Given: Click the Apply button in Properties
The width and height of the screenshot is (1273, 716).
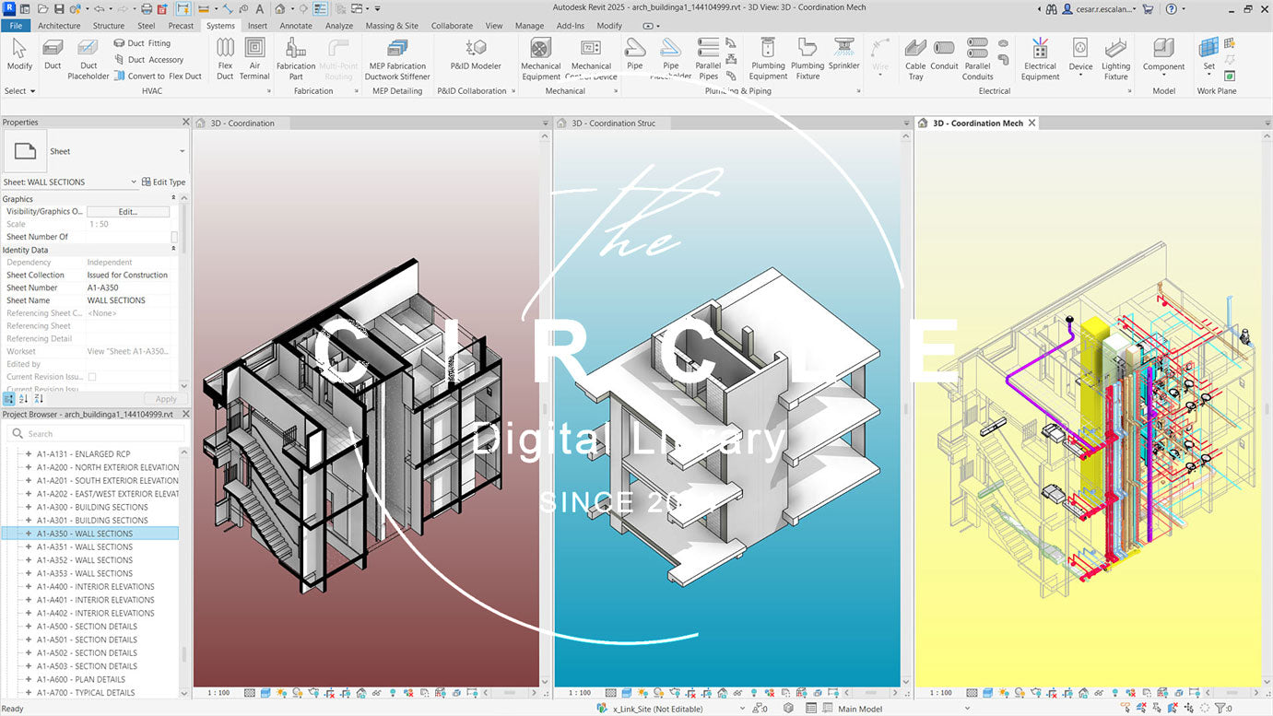Looking at the screenshot, I should pyautogui.click(x=166, y=399).
